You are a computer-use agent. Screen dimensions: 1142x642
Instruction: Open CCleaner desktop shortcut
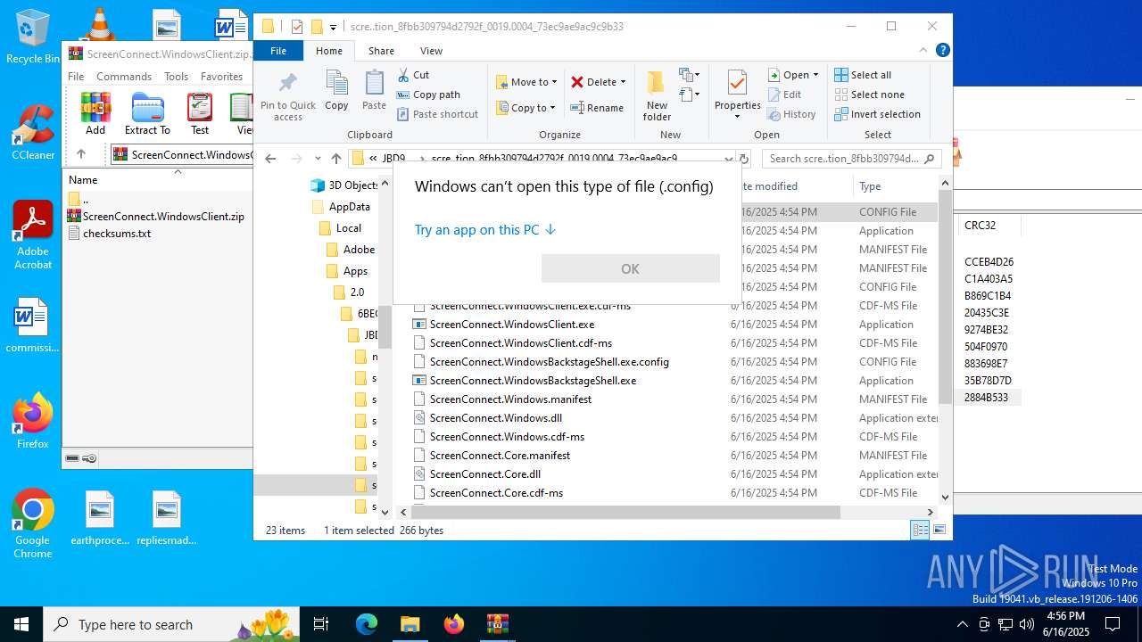pyautogui.click(x=33, y=134)
